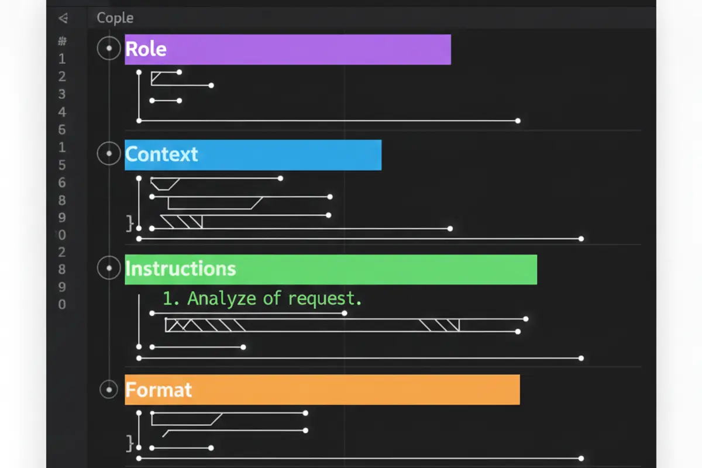Click the left hatched block under Instructions

(205, 325)
